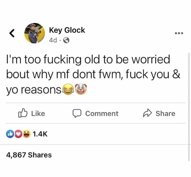
Task: Tap the share arrow icon
Action: click(147, 113)
